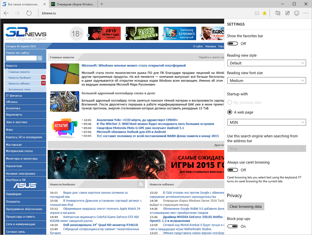This screenshot has height=235, width=312.
Task: Open Новости software submenu item
Action: (x=19, y=83)
